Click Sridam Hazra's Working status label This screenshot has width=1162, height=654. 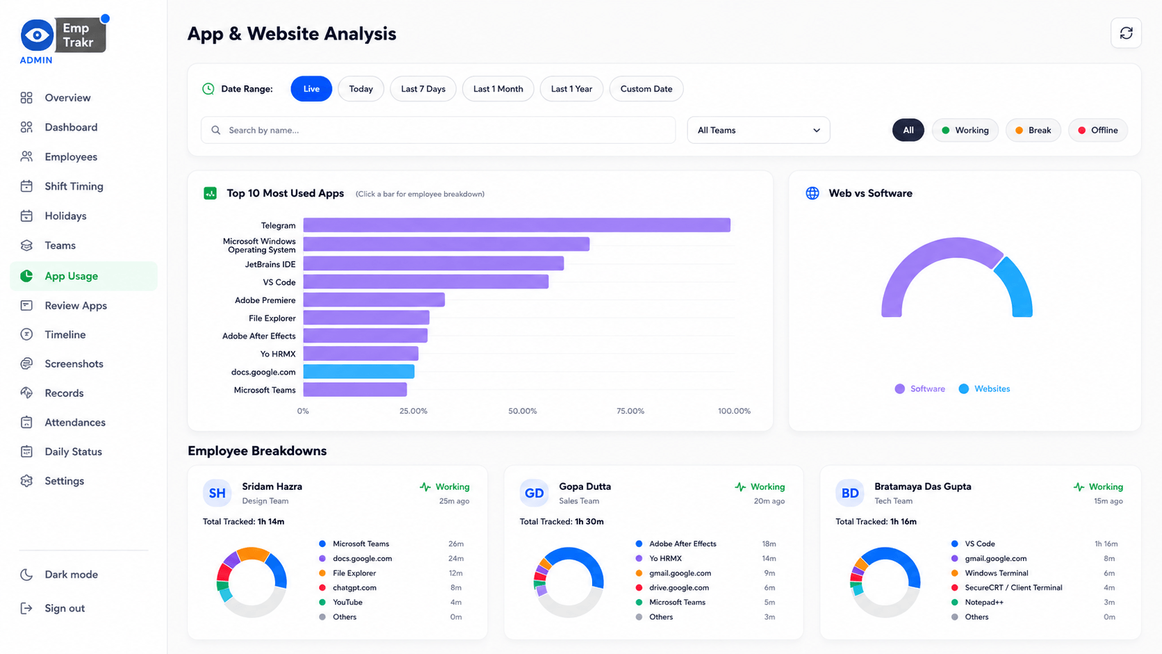[x=444, y=487]
